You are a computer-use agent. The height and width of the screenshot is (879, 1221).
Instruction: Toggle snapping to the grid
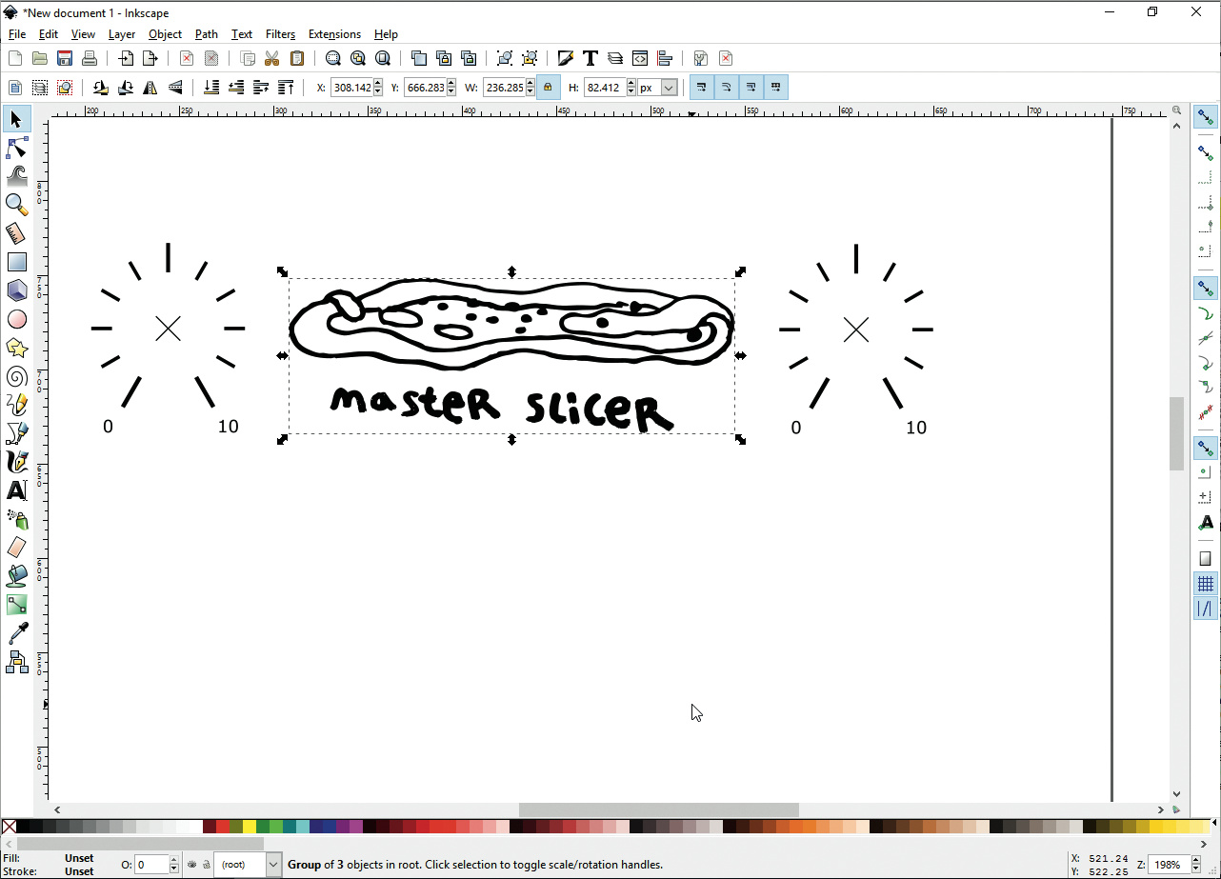pyautogui.click(x=1206, y=584)
